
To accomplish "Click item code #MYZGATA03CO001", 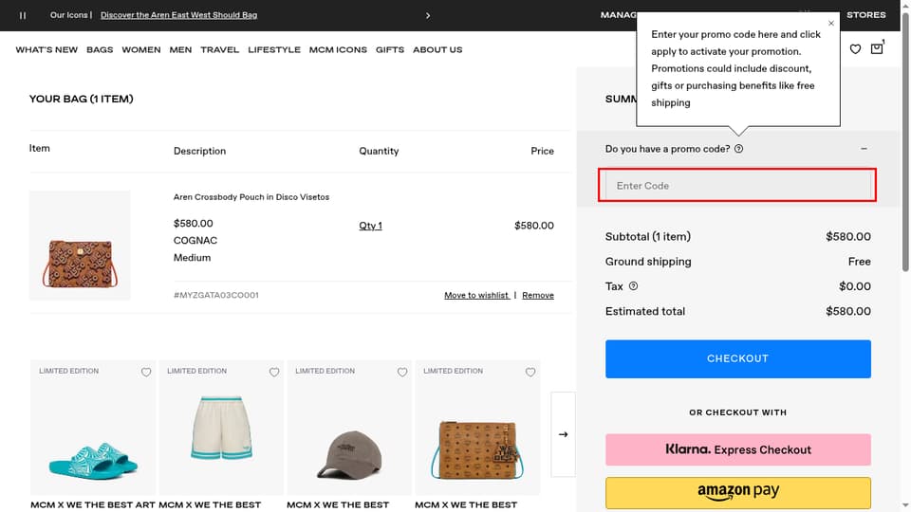I will [x=216, y=296].
